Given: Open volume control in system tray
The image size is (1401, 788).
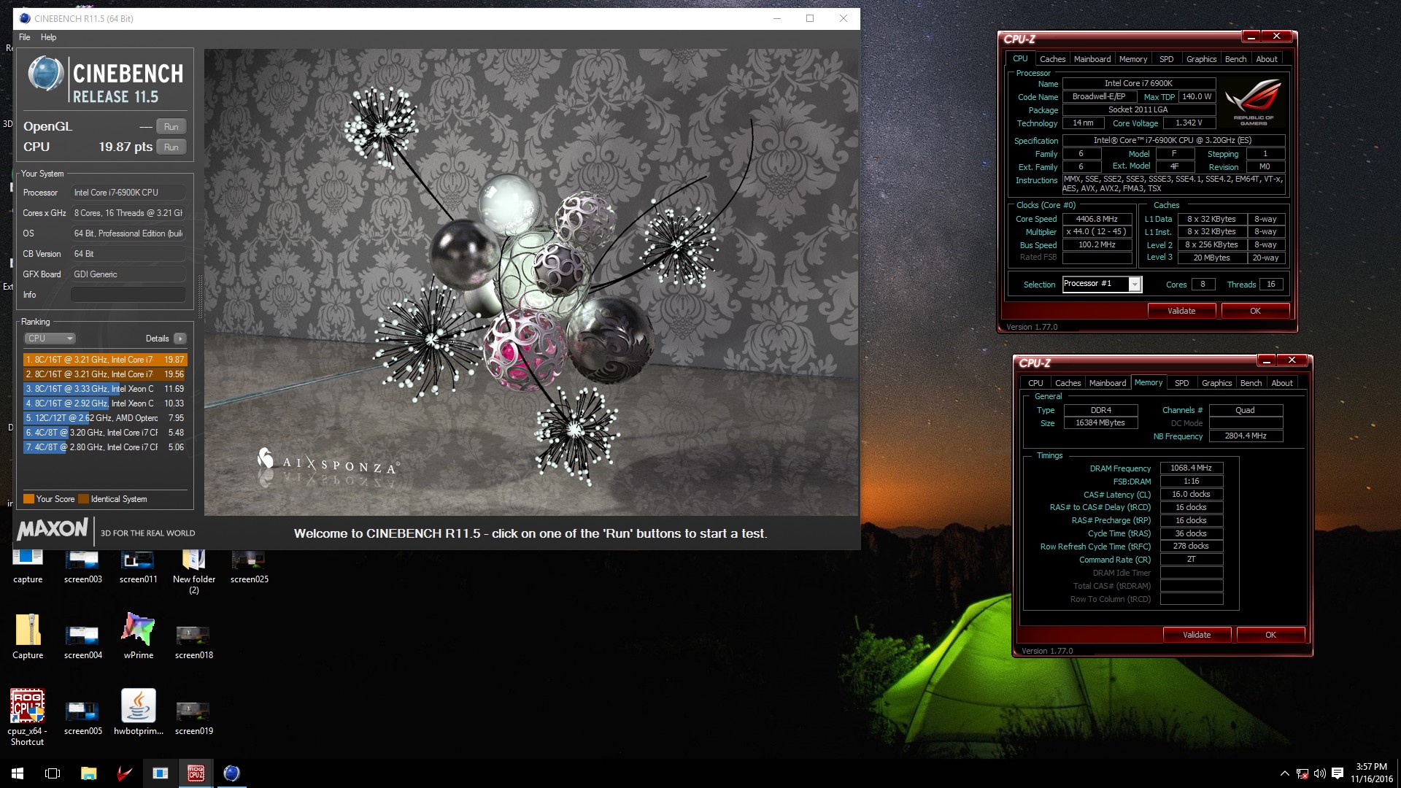Looking at the screenshot, I should pyautogui.click(x=1320, y=773).
